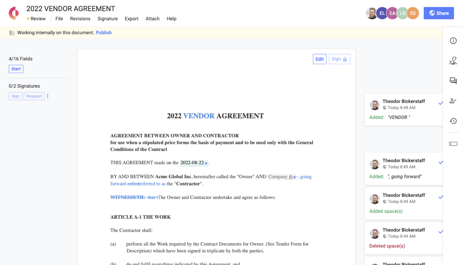Open the document info panel icon

(x=453, y=41)
